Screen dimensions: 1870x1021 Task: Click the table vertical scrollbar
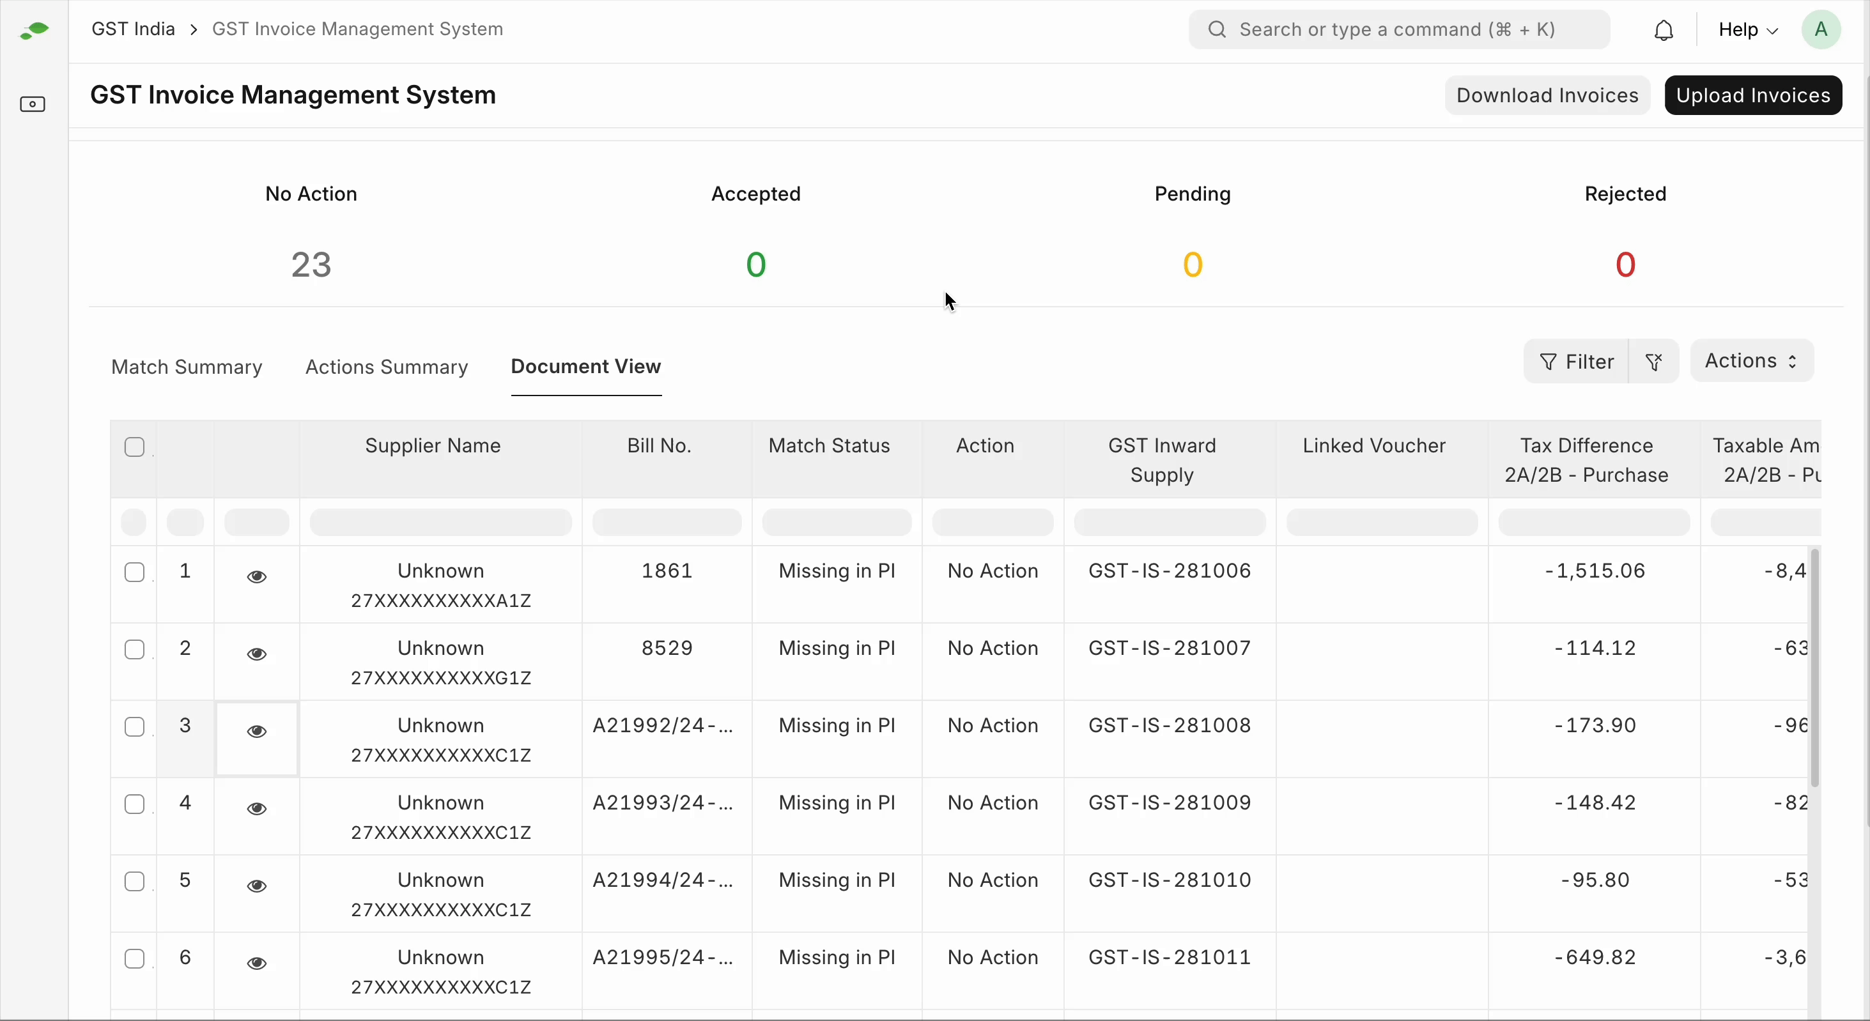[1815, 668]
